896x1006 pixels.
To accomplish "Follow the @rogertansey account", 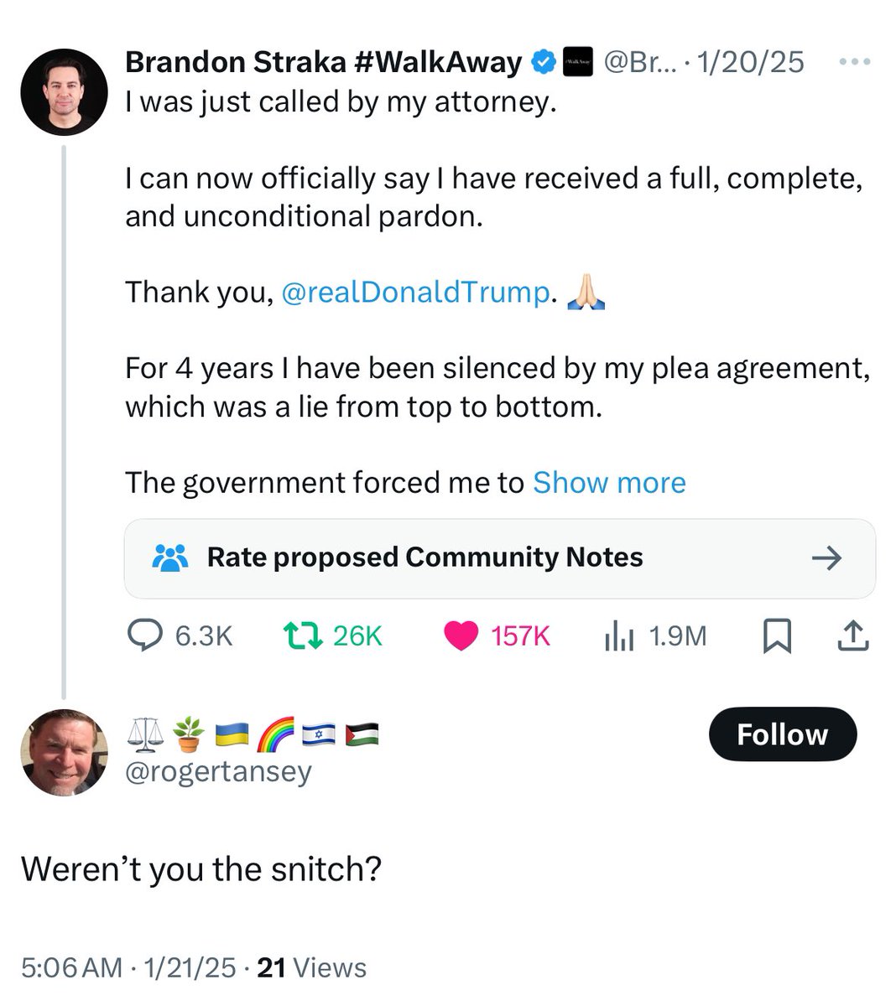I will click(782, 734).
